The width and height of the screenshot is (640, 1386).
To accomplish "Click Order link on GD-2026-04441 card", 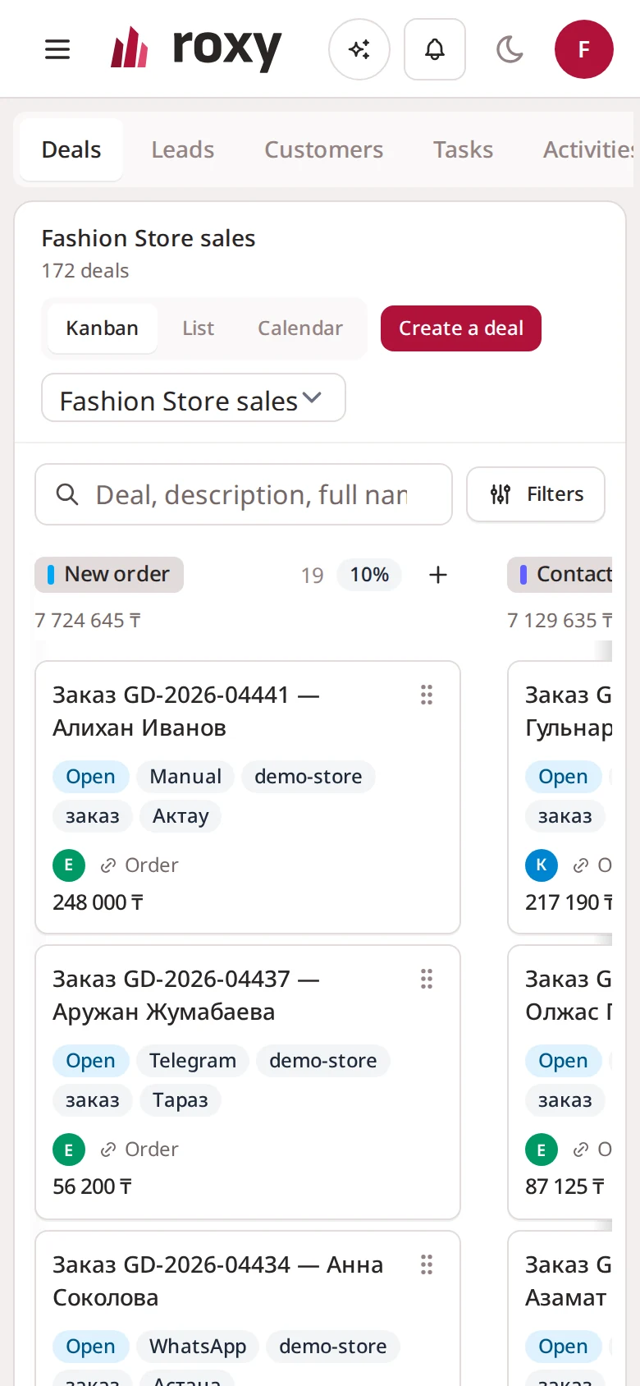I will coord(139,865).
